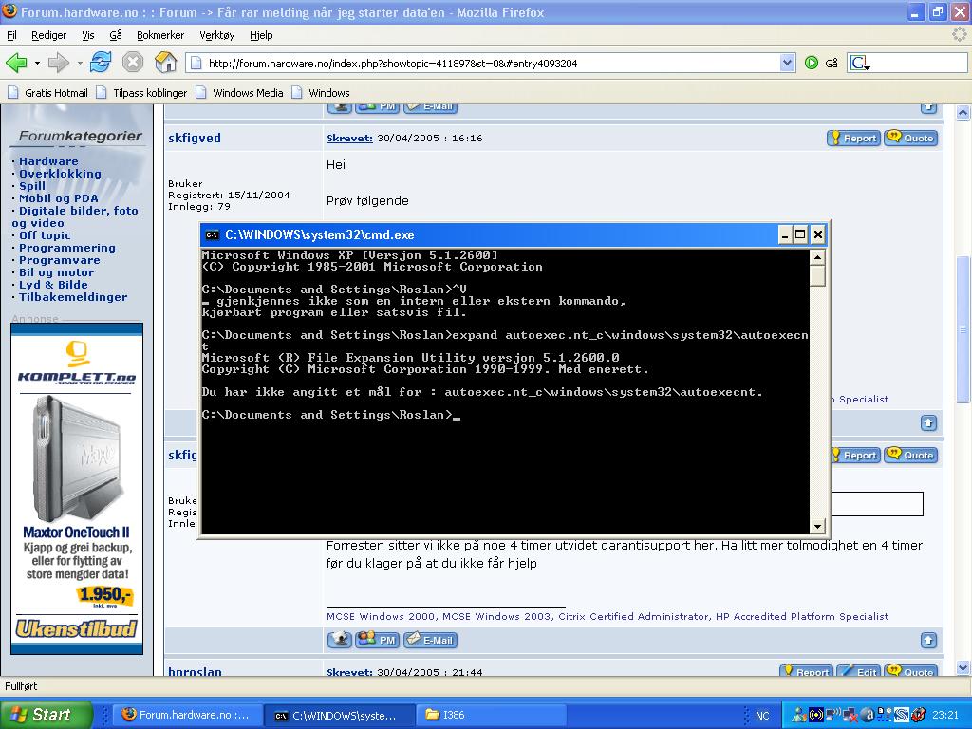Open the search engine selector dropdown

859,63
